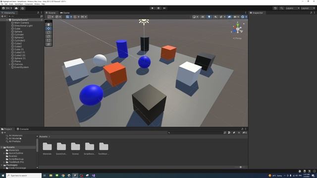Select the Scale tool
This screenshot has height=178, width=317.
49,36
